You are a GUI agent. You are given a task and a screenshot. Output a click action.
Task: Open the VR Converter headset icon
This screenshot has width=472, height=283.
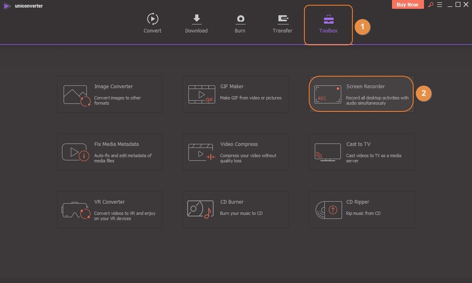[x=77, y=210]
